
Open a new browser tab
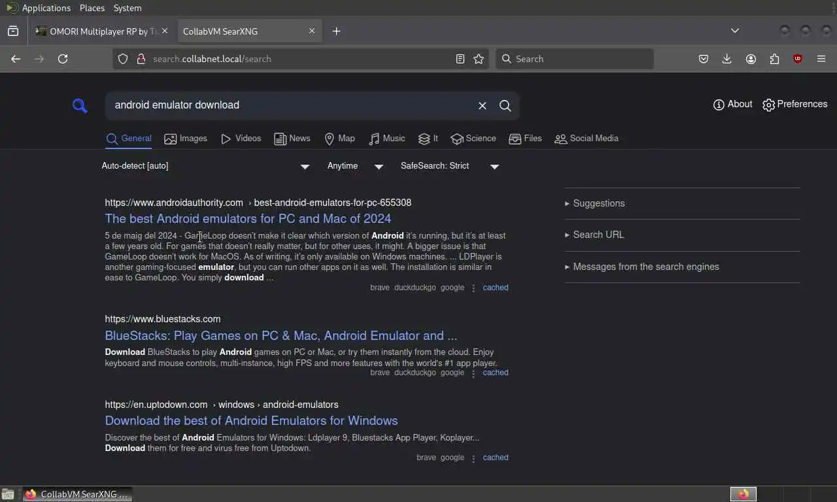[x=336, y=31]
